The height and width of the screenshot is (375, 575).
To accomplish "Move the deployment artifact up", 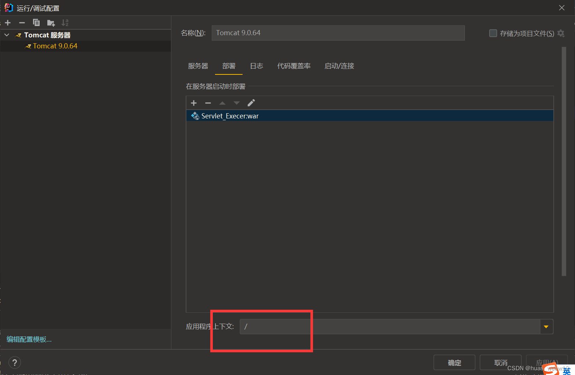I will [x=222, y=103].
